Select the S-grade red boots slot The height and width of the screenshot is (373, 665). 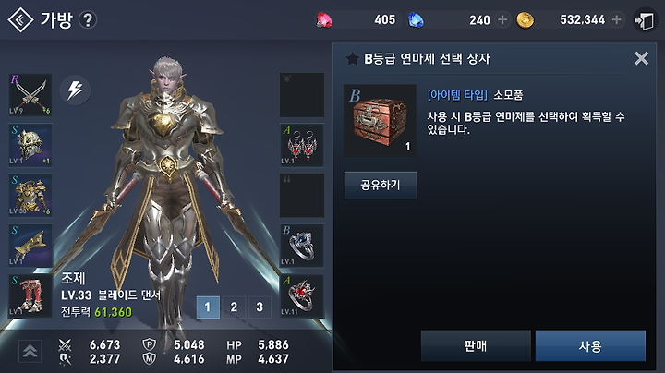pyautogui.click(x=30, y=295)
